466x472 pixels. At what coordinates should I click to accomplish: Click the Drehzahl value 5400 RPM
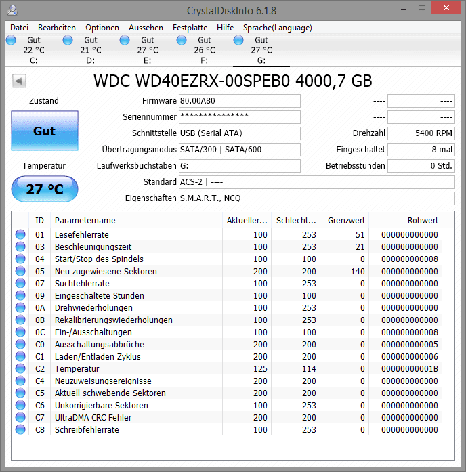point(421,133)
